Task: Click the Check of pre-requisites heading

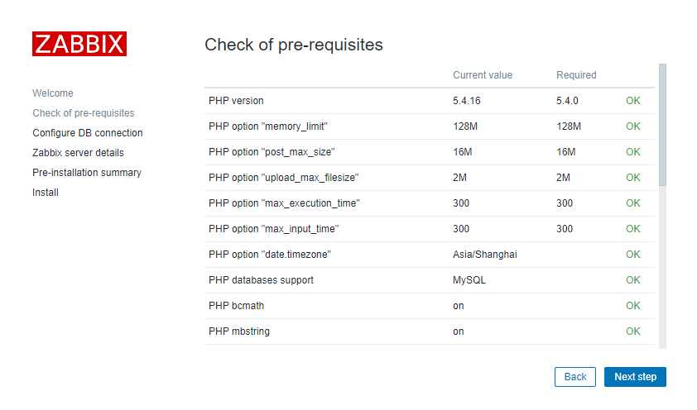Action: (294, 45)
